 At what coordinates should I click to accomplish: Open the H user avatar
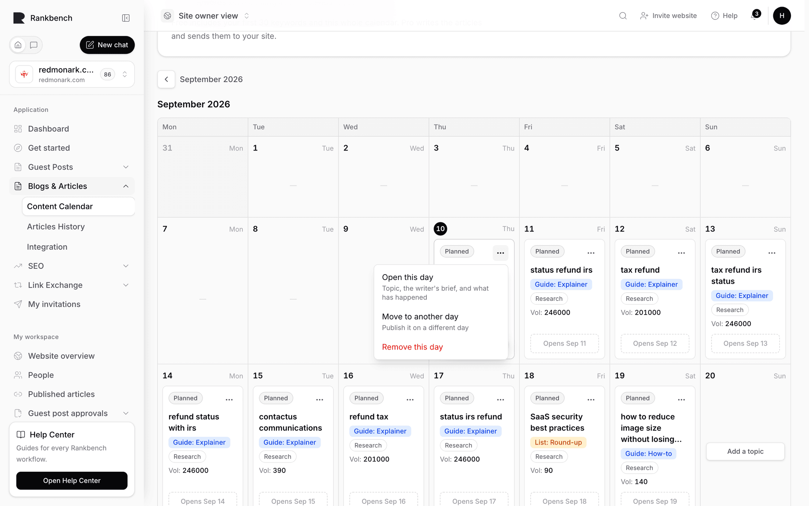(x=782, y=16)
